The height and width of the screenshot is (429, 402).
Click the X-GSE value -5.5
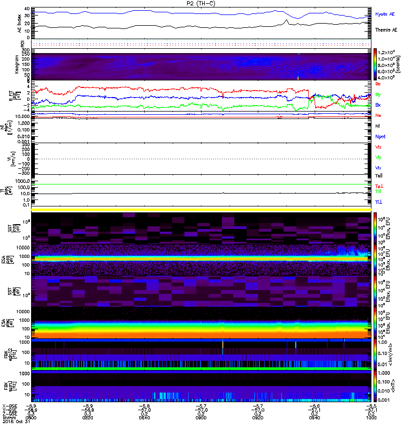click(x=371, y=406)
